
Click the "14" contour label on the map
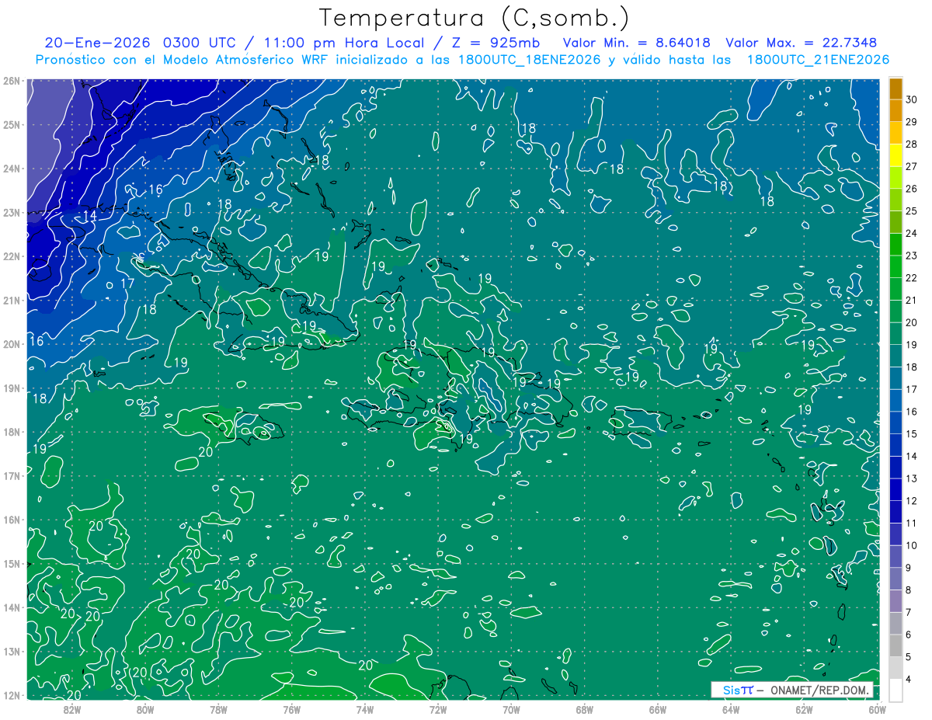[90, 215]
